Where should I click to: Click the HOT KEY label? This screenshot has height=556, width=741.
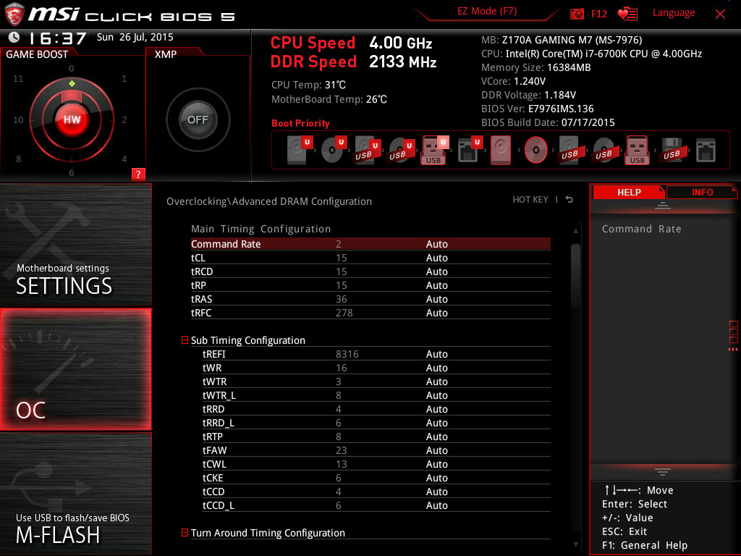pos(530,200)
